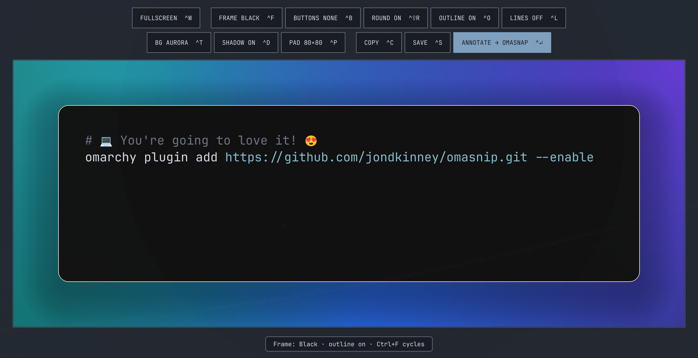Screen dimensions: 698x358
Task: Cycle the FRAME BLACK setting
Action: 246,18
